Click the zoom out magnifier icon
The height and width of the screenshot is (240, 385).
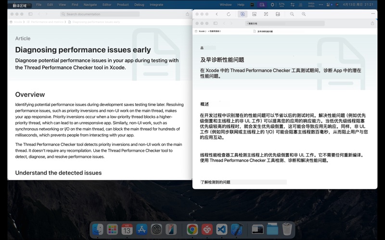pos(292,14)
